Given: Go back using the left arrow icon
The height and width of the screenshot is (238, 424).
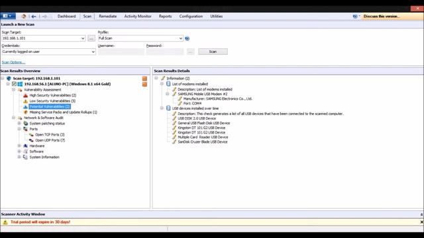Looking at the screenshot, I should (34, 17).
